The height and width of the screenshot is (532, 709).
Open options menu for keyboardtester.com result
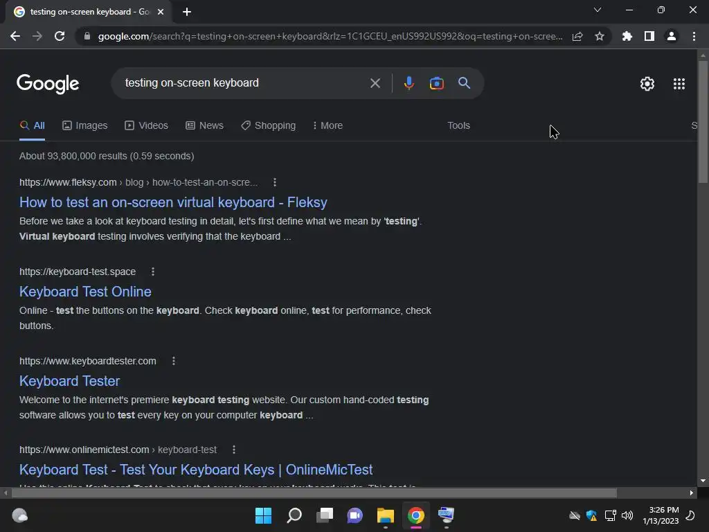point(174,361)
